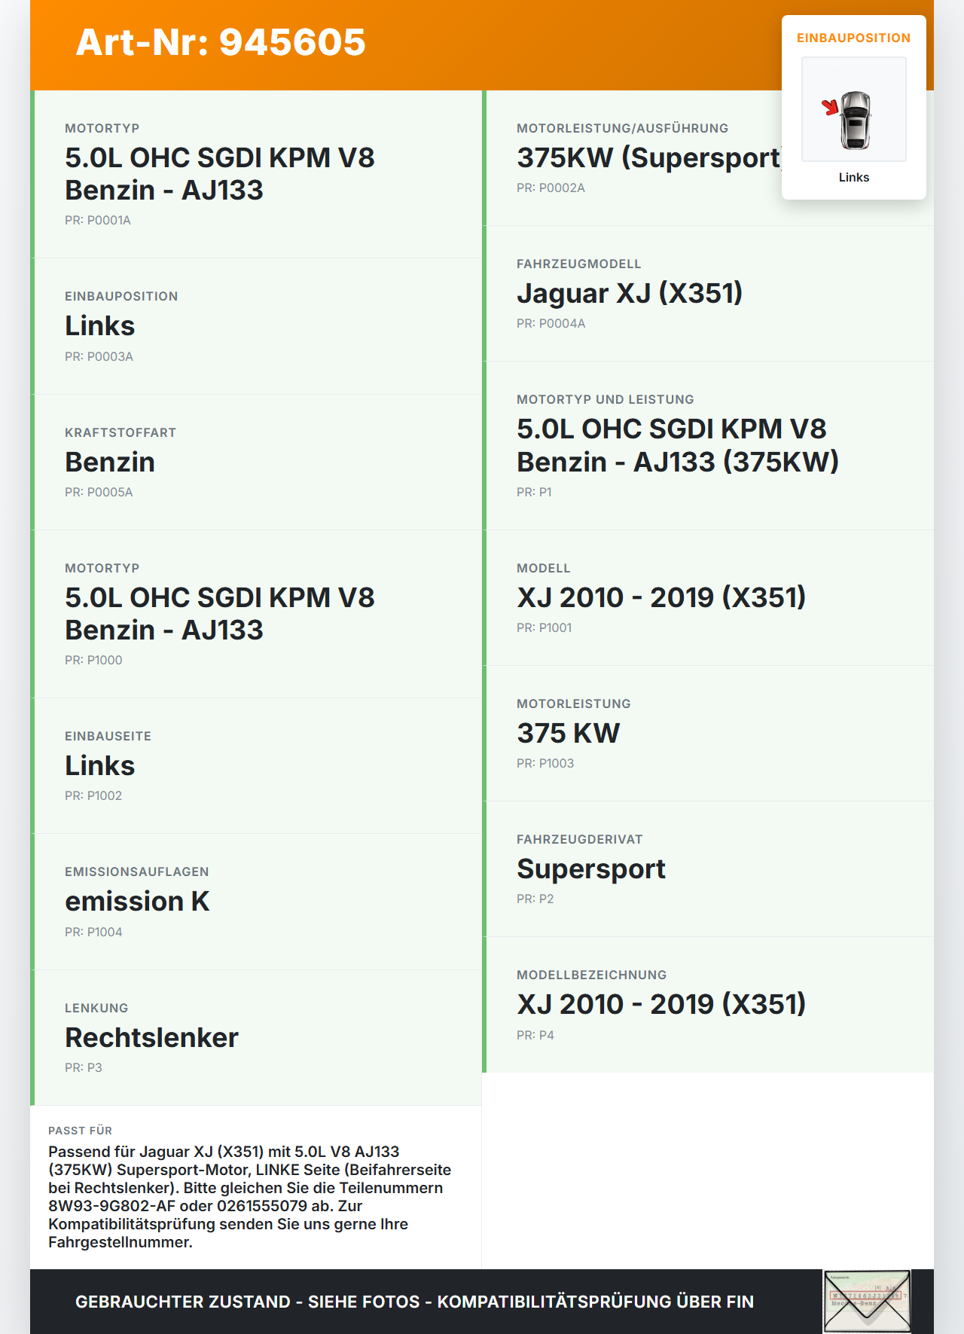Click the Gebrauchter Zustand footer banner text
Image resolution: width=964 pixels, height=1334 pixels.
coord(414,1302)
